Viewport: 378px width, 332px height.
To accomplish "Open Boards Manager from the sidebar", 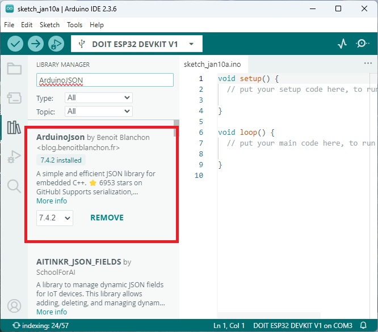I will (14, 99).
